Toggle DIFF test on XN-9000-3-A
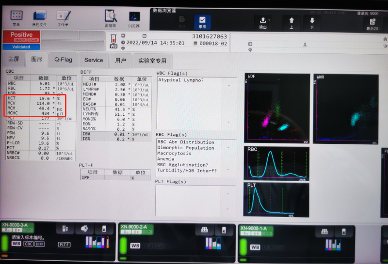The height and width of the screenshot is (264, 388). coord(40,244)
